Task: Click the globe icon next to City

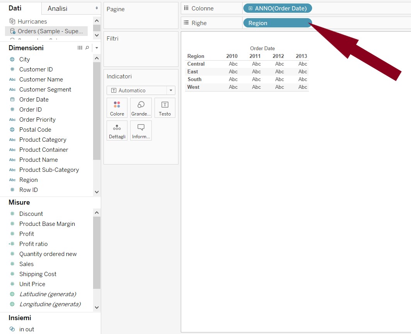Action: 13,59
